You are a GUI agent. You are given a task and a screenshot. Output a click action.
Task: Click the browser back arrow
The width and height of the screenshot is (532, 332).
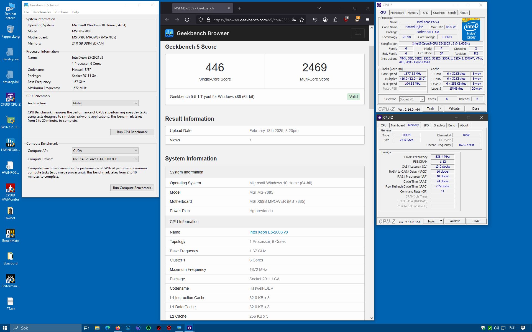[x=167, y=20]
